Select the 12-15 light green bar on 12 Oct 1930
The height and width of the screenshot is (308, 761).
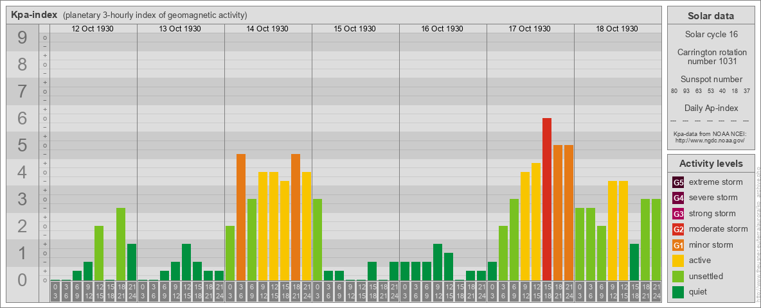tap(99, 253)
